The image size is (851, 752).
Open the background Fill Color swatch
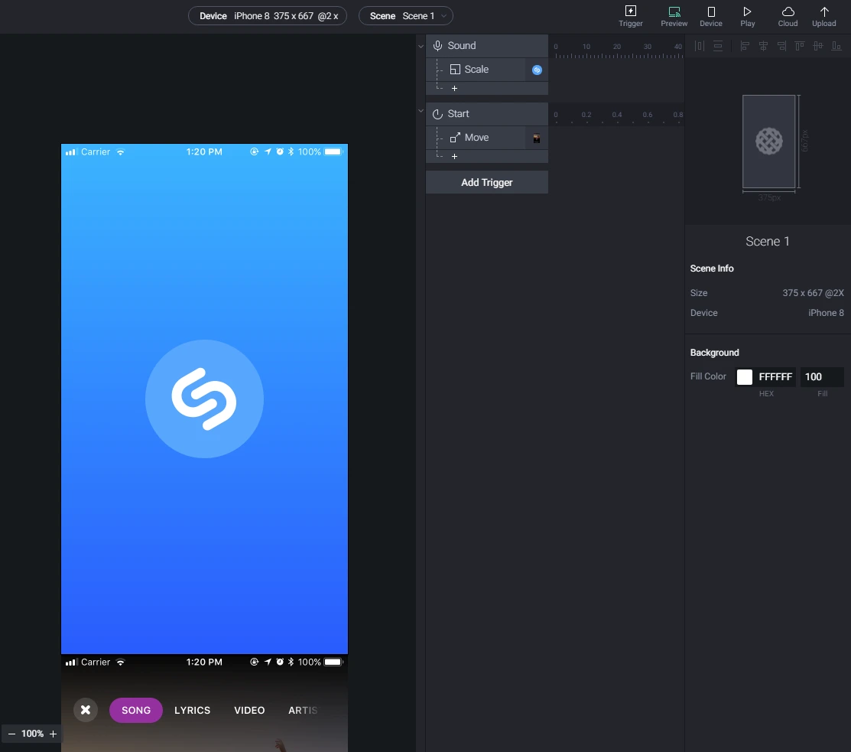pyautogui.click(x=744, y=377)
